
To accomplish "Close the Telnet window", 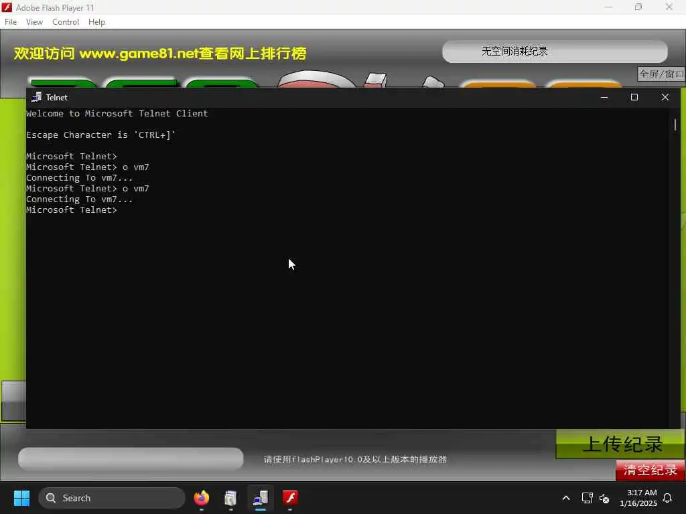I will click(665, 97).
